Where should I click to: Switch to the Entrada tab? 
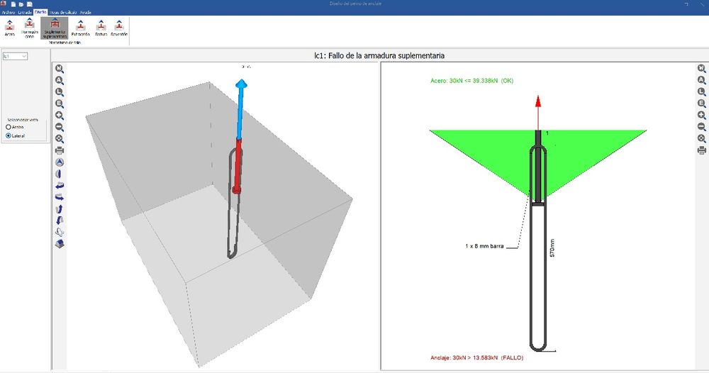click(25, 12)
